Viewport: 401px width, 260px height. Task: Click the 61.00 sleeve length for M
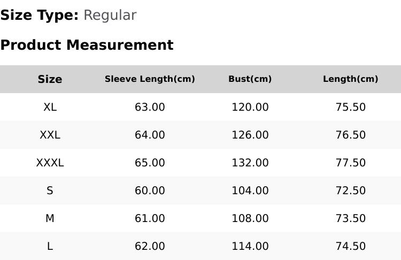pyautogui.click(x=150, y=218)
